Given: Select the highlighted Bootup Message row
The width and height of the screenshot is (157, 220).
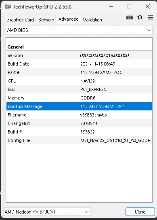Looking at the screenshot, I should click(x=79, y=106).
